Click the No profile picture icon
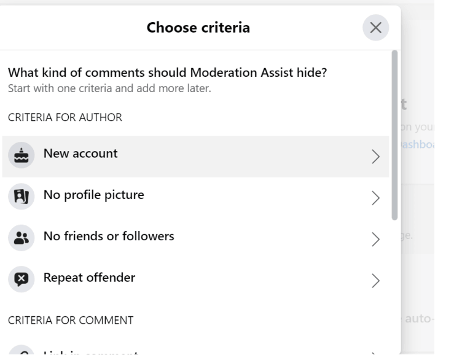Viewport: 473px width, 355px height. pos(20,197)
